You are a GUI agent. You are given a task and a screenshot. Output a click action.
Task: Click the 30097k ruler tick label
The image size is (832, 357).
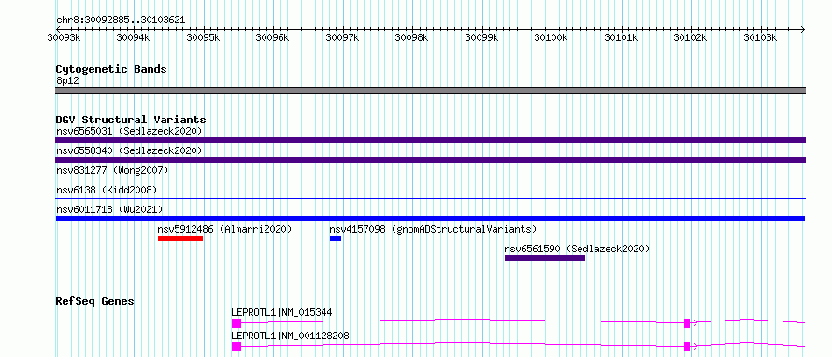pos(342,38)
